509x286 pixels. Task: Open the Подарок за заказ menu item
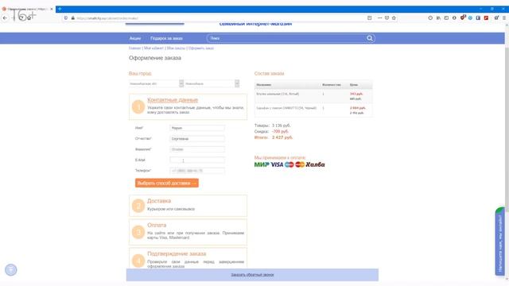[166, 38]
